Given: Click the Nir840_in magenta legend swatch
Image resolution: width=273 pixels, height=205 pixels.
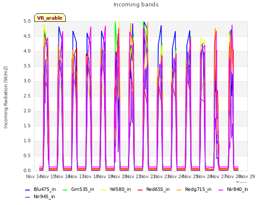Looking at the screenshot, I should (x=221, y=190).
